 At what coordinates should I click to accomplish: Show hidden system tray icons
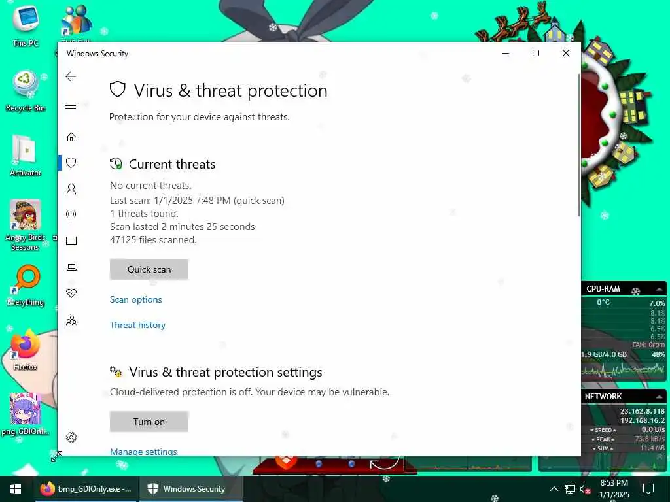click(x=554, y=489)
